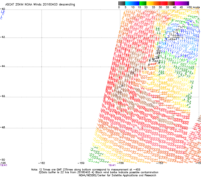Click the '>50 knots' legend label

[x=193, y=7]
